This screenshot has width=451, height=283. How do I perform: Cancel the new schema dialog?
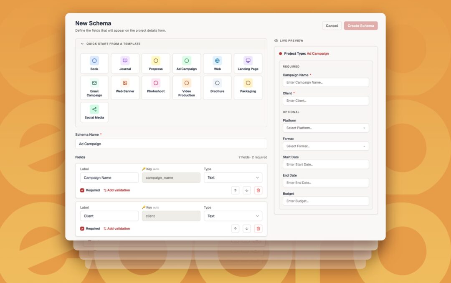(332, 25)
